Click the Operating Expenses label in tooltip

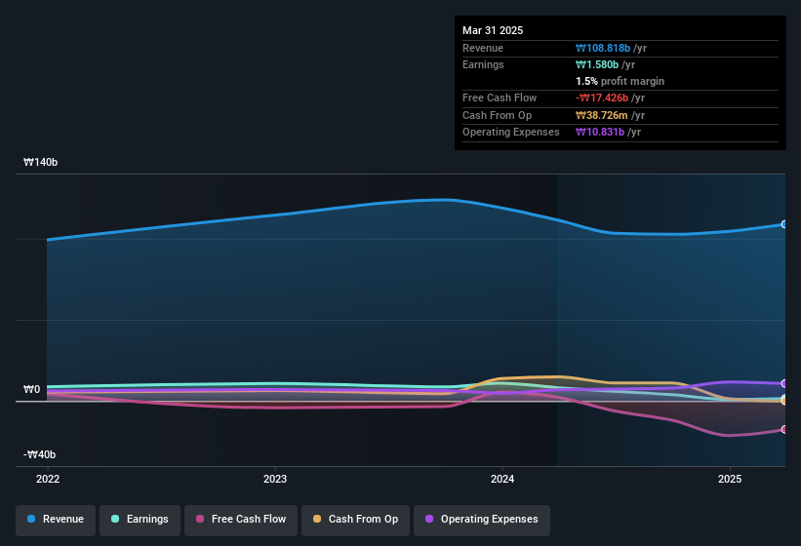tap(511, 133)
